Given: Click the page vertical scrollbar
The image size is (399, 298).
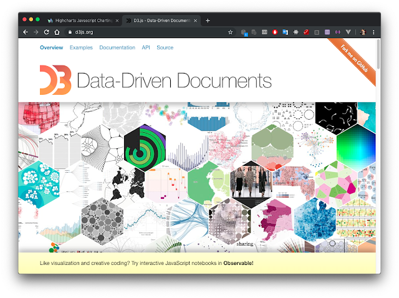Looking at the screenshot, I should pyautogui.click(x=378, y=54).
